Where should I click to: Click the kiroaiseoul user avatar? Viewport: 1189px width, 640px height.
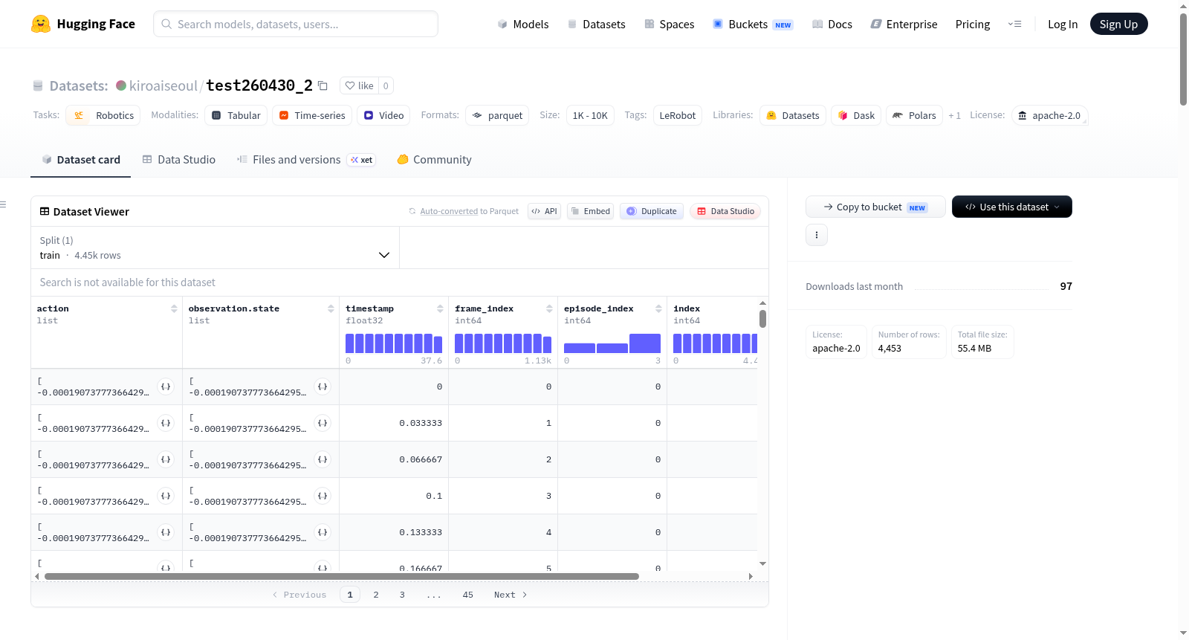coord(121,85)
